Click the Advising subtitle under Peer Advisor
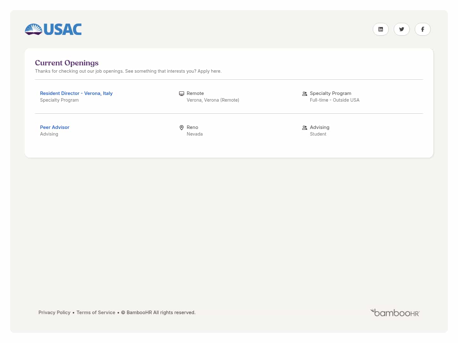 (x=49, y=134)
